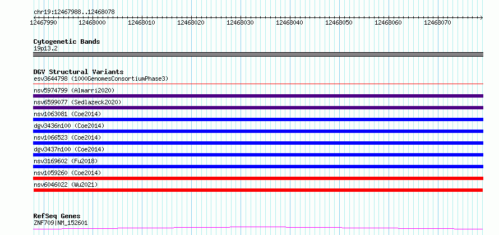Open variant label nsv6599077 (Sedlazeck2020)
The height and width of the screenshot is (235, 499).
(x=77, y=102)
